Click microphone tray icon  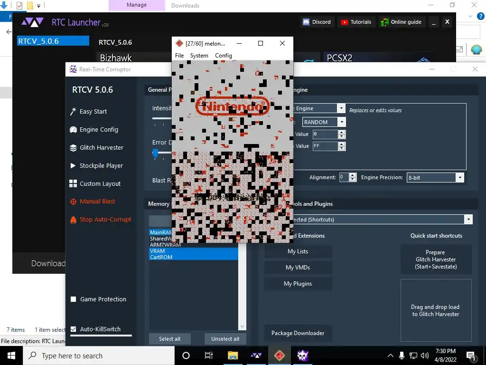pyautogui.click(x=402, y=355)
